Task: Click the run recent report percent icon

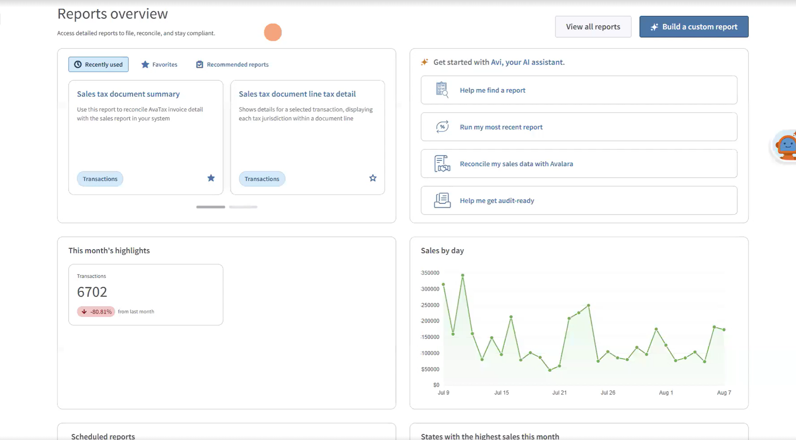Action: (x=442, y=127)
